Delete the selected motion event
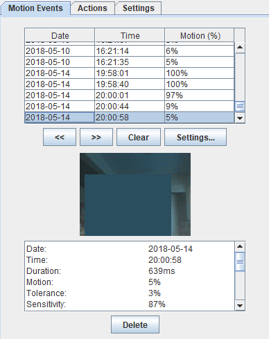The width and height of the screenshot is (269, 339). [x=135, y=324]
